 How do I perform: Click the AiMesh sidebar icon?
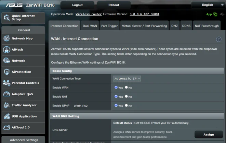(x=6, y=49)
